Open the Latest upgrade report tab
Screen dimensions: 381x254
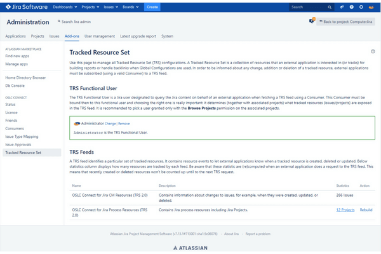[138, 36]
